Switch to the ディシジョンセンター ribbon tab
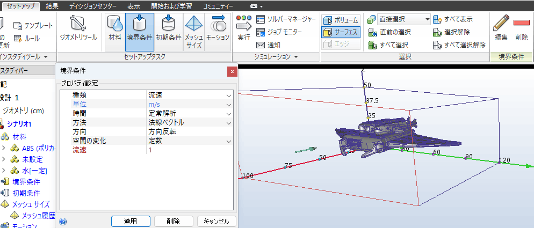The image size is (534, 228). [x=92, y=6]
